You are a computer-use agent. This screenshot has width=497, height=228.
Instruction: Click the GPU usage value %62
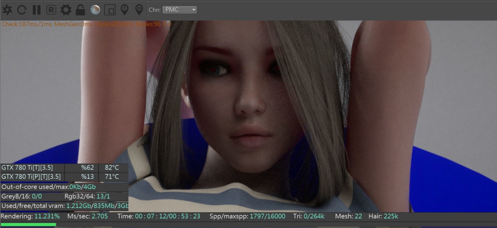[x=87, y=168]
